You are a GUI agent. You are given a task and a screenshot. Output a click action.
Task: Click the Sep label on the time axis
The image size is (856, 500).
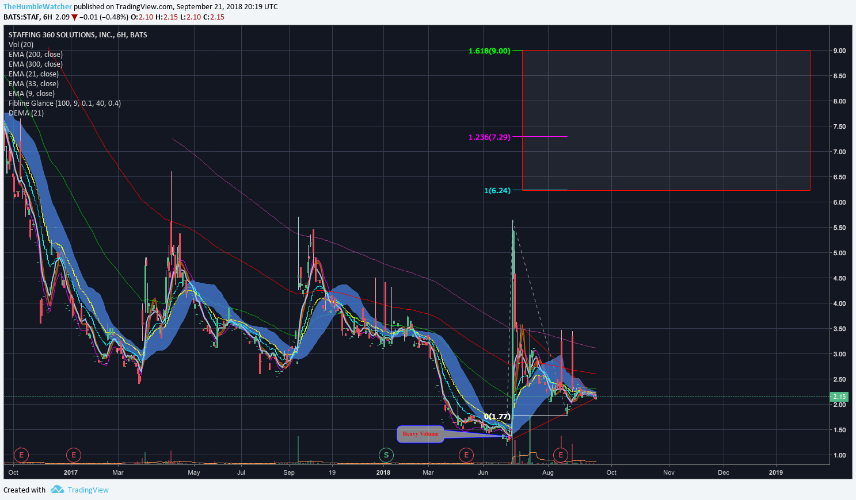click(x=289, y=472)
